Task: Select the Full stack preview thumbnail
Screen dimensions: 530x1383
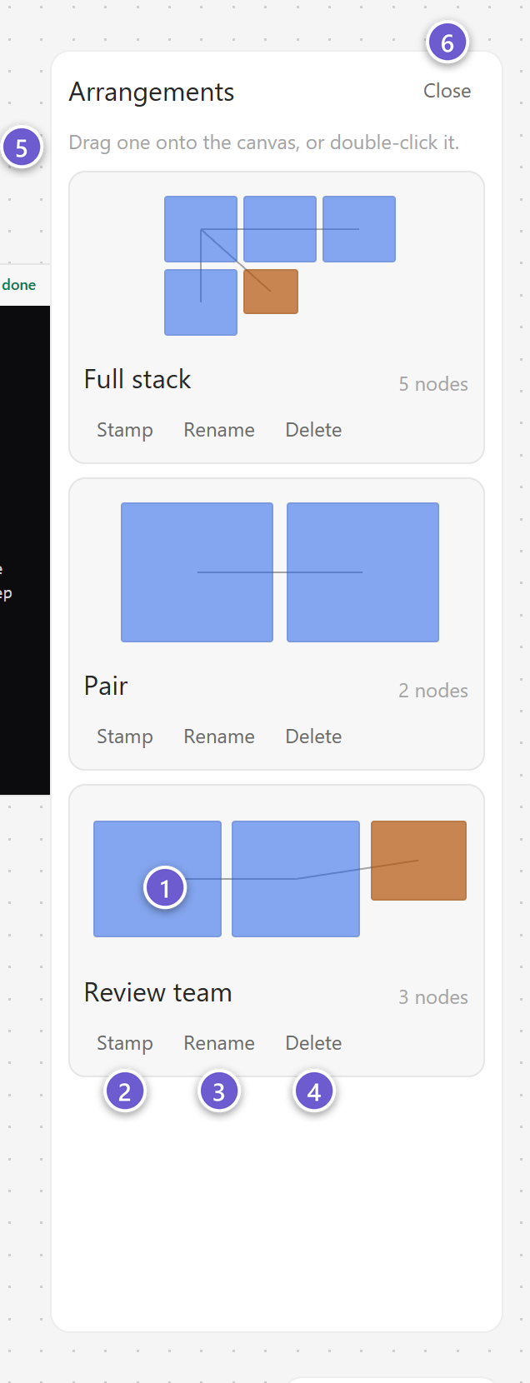Action: [x=280, y=266]
